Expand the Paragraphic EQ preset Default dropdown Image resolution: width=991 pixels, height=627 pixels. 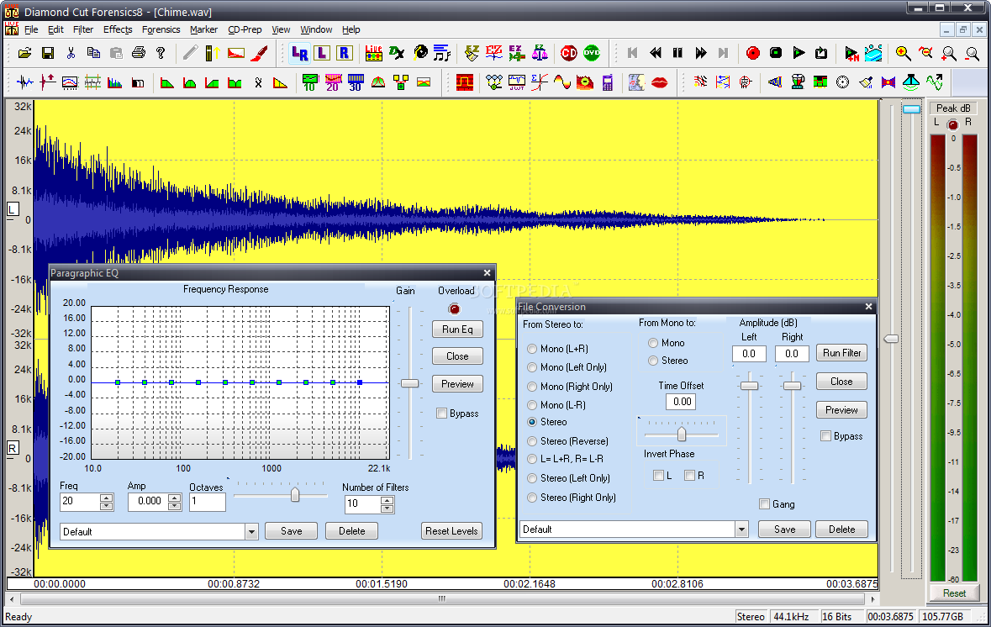pyautogui.click(x=251, y=531)
